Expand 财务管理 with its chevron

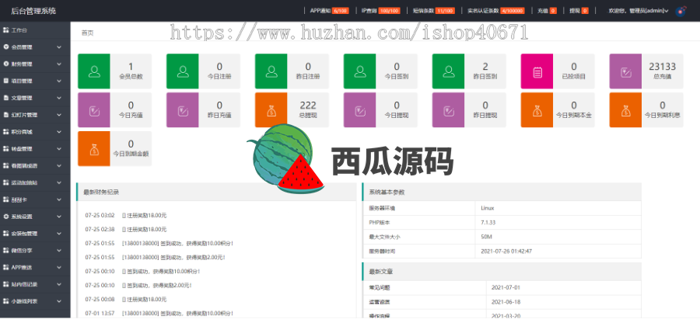coord(59,64)
